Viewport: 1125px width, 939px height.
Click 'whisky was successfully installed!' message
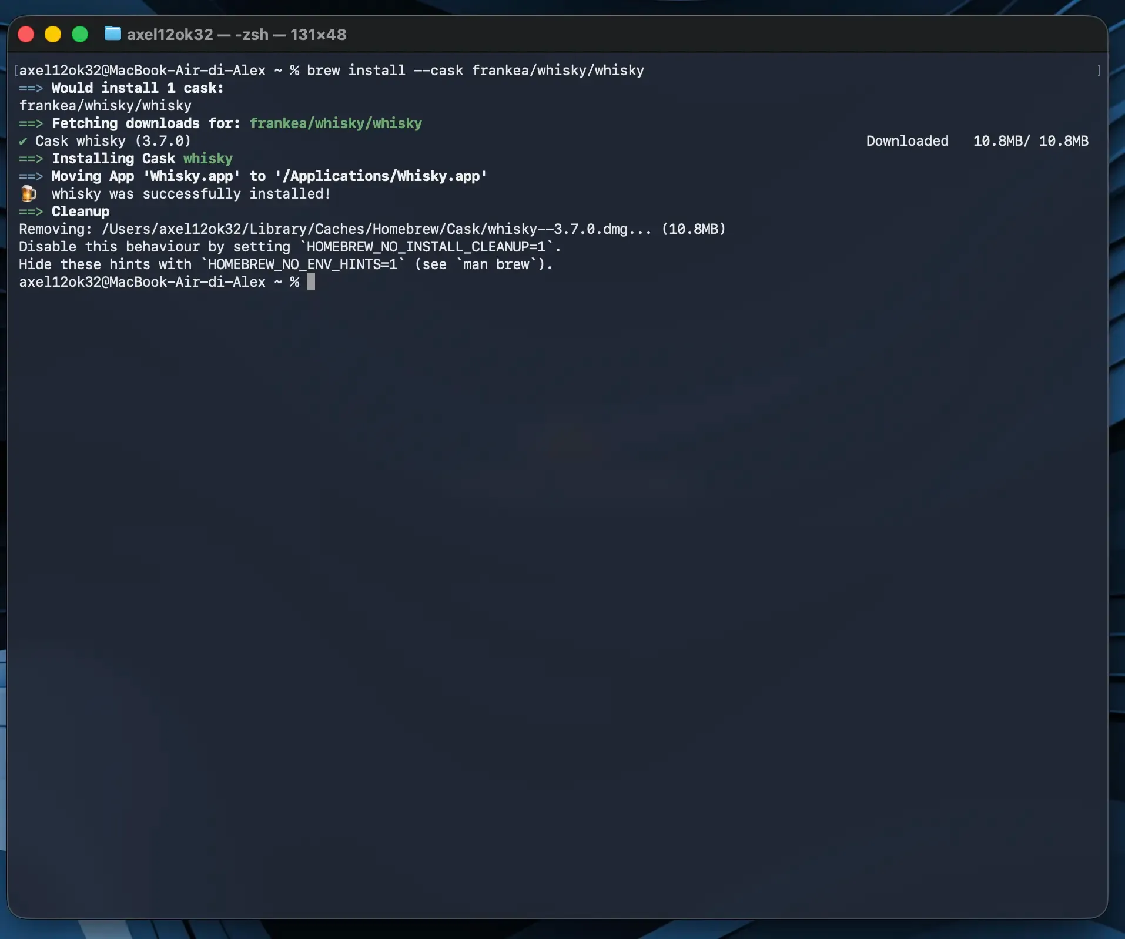pos(191,194)
